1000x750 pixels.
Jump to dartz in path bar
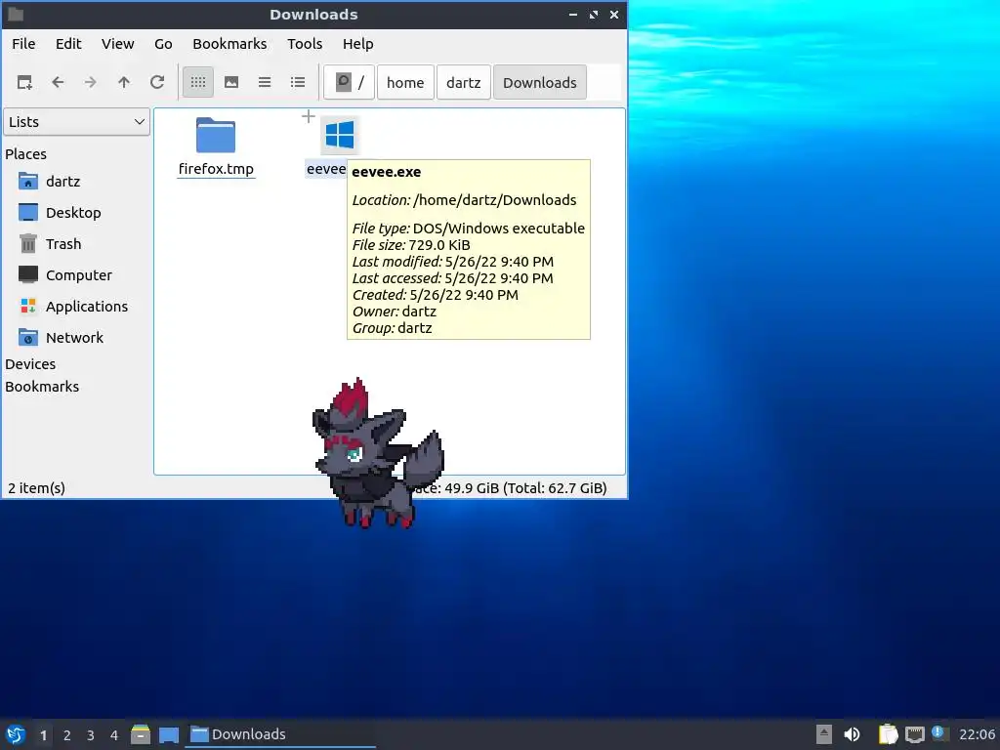(x=464, y=82)
